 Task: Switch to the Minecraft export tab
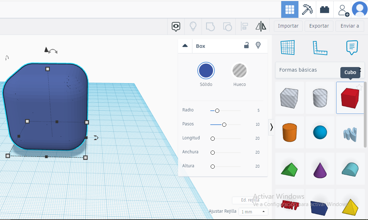point(307,9)
